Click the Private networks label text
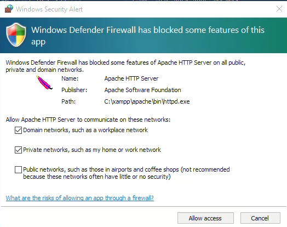287x227 pixels. (92, 150)
